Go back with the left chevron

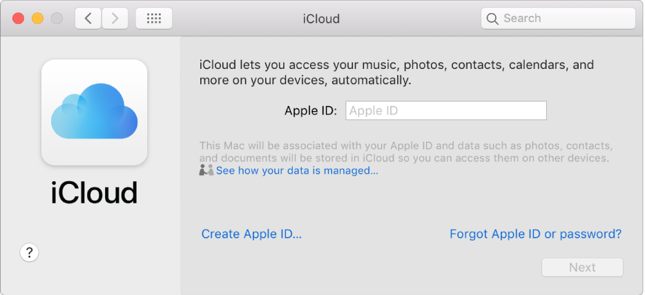click(x=88, y=19)
